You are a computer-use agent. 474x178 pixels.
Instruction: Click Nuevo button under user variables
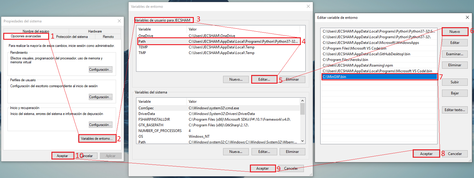pos(236,79)
